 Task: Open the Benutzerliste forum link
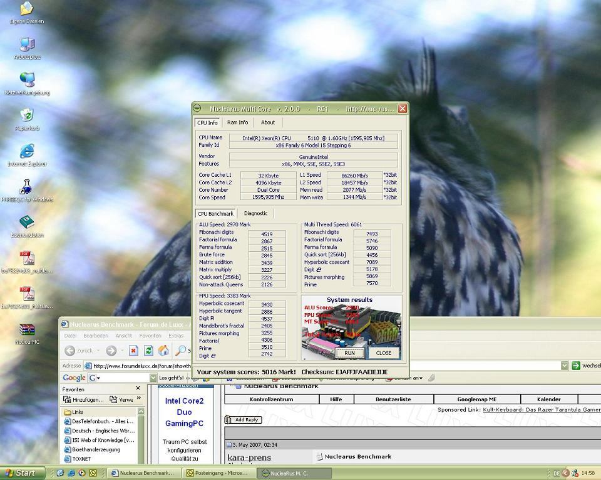(x=393, y=399)
